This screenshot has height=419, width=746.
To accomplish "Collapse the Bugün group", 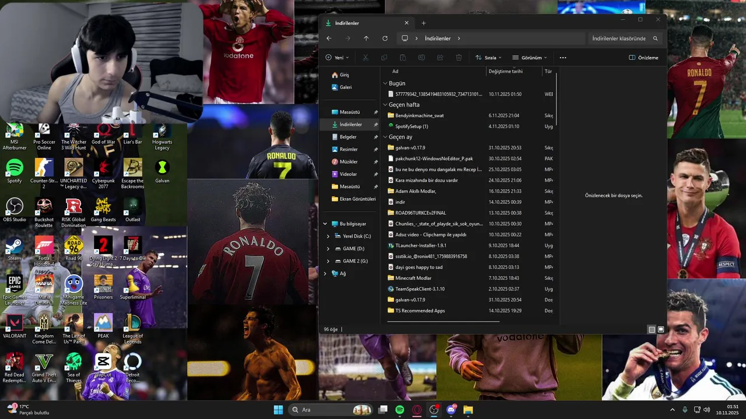I will pyautogui.click(x=385, y=84).
